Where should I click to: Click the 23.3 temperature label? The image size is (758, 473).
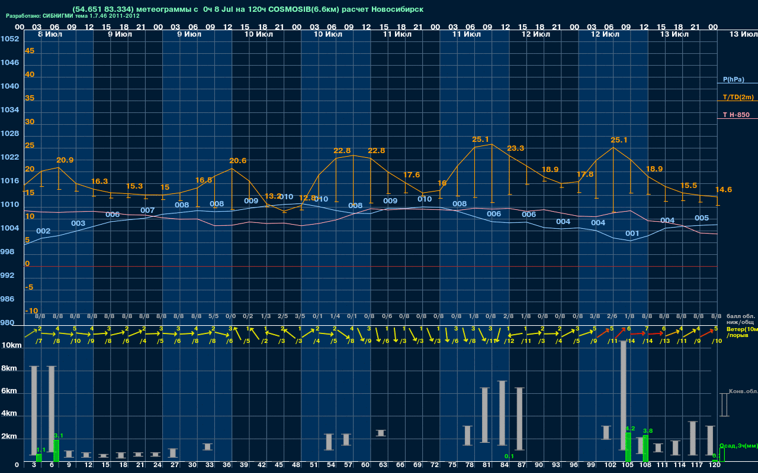[x=515, y=148]
